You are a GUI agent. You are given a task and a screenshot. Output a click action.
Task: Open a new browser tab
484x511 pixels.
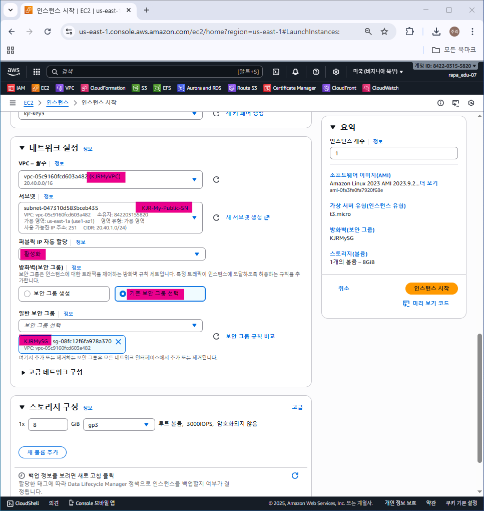pos(147,10)
